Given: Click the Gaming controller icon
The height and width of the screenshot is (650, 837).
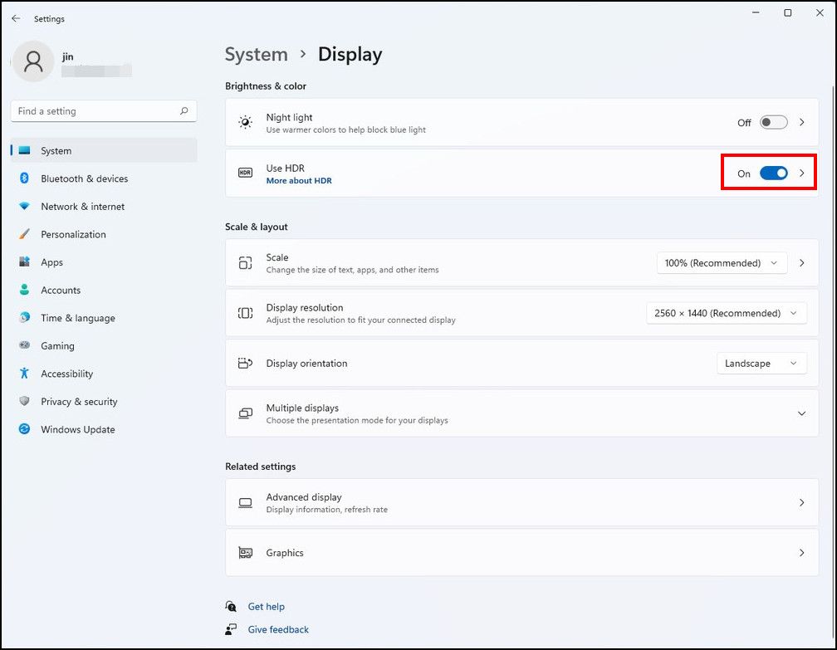Looking at the screenshot, I should point(24,346).
